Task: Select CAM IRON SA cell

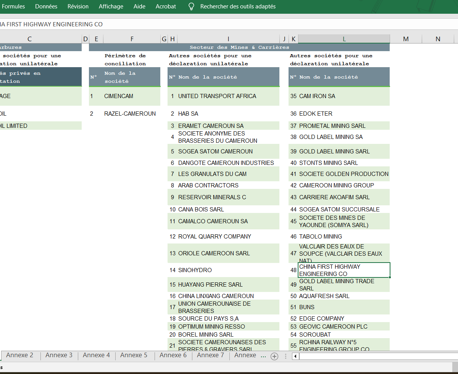Action: click(344, 96)
